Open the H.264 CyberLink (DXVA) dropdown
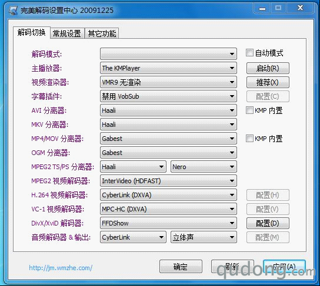Viewport: 320px width, 286px height. pyautogui.click(x=168, y=195)
